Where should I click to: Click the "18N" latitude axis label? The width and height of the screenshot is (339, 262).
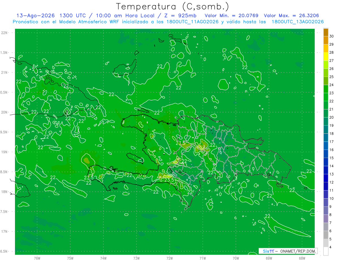(x=5, y=192)
